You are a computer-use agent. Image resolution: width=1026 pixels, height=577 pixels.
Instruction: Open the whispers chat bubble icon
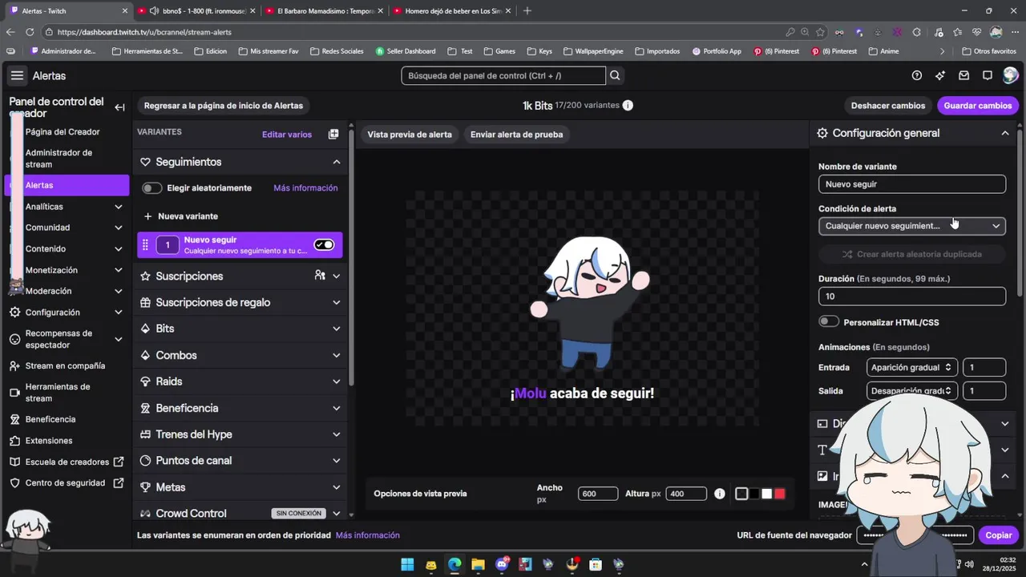(988, 75)
